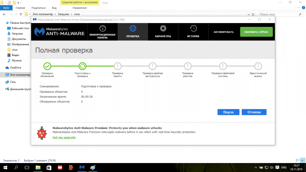This screenshot has width=306, height=172.
Task: Select Панель быстрого доступа in sidebar
Action: pos(18,23)
